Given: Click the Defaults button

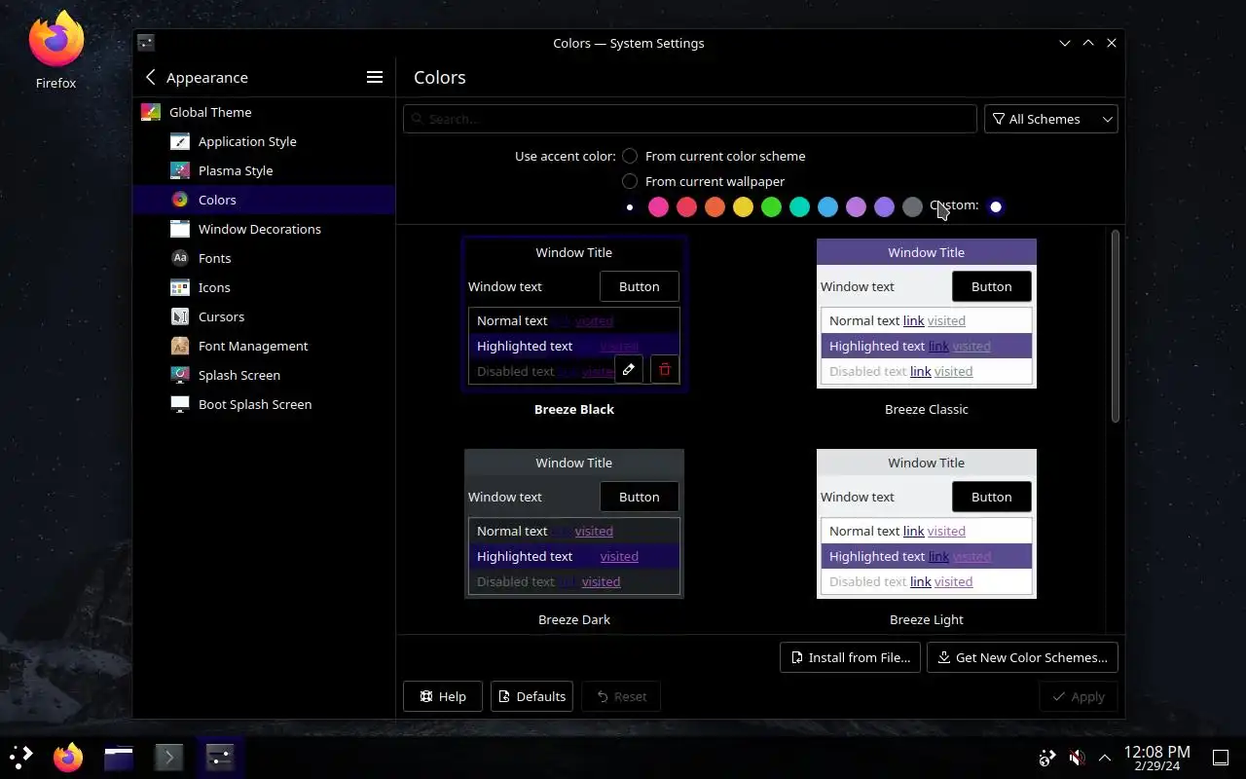Looking at the screenshot, I should coord(531,696).
